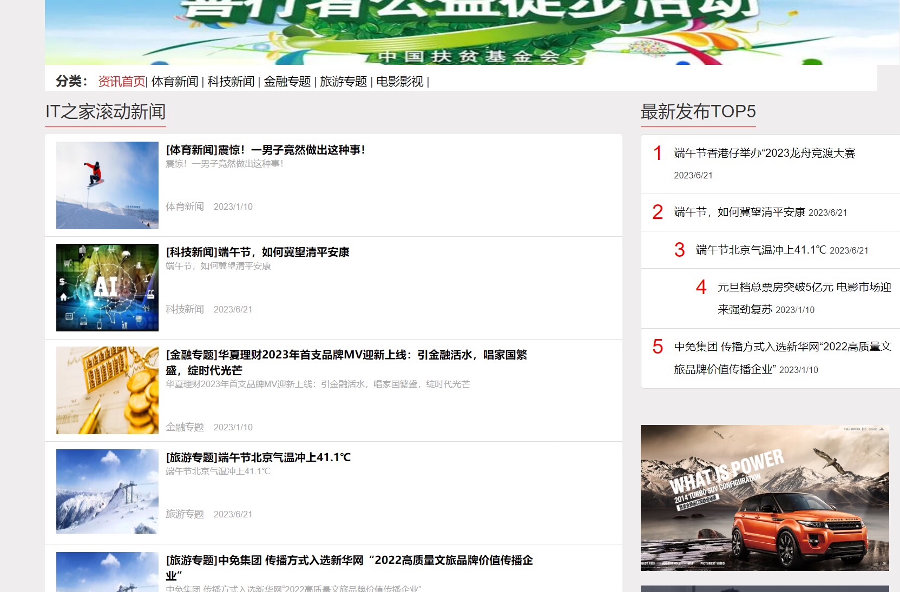Viewport: 900px width, 592px height.
Task: Open the 旅游专题 category
Action: pos(344,82)
